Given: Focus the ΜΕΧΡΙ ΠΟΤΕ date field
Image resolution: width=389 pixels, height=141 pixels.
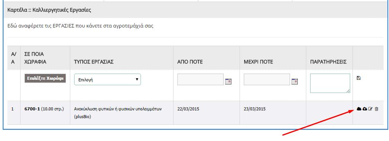Looking at the screenshot, I should pos(267,79).
